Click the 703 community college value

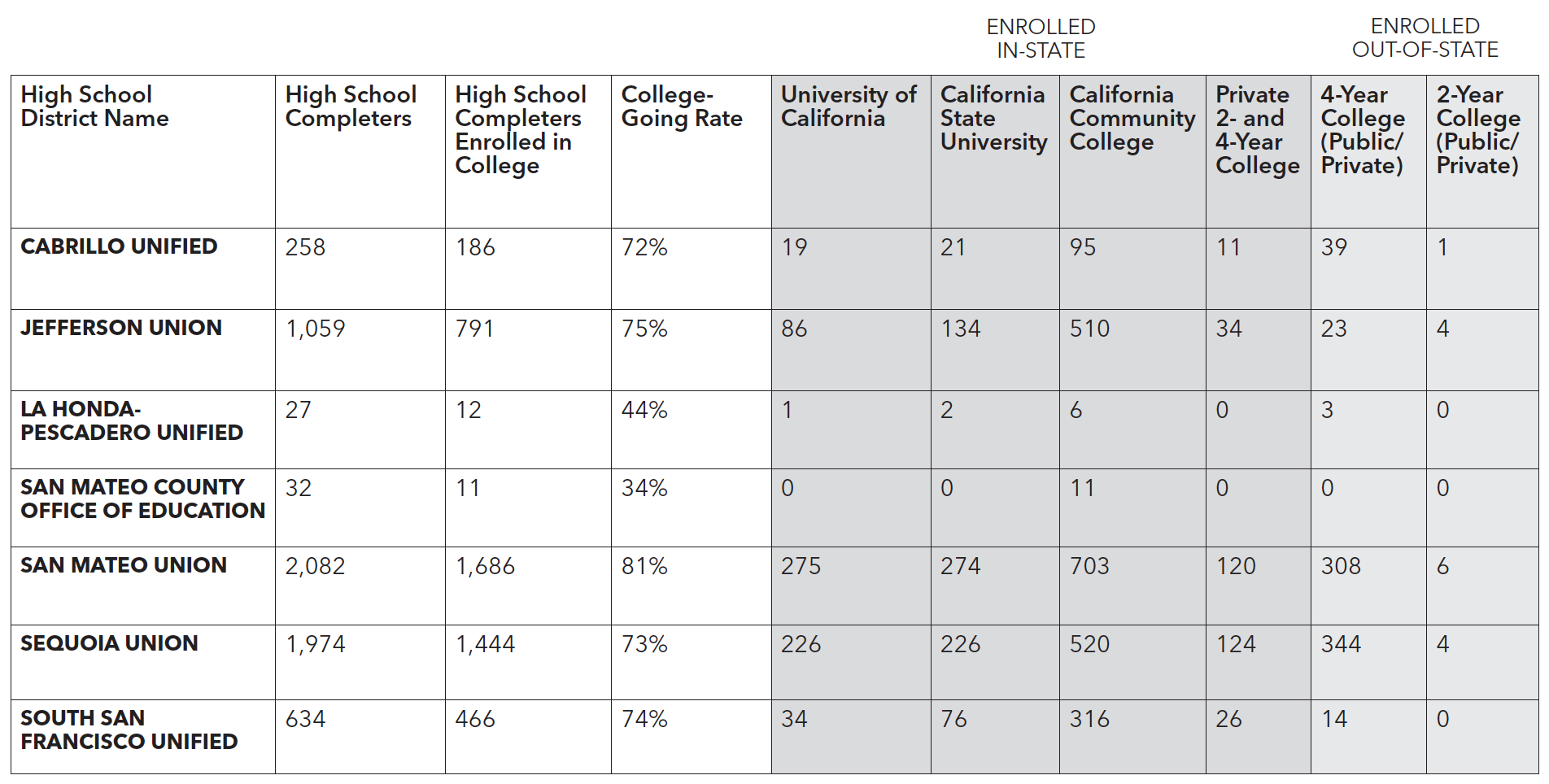pyautogui.click(x=1089, y=566)
